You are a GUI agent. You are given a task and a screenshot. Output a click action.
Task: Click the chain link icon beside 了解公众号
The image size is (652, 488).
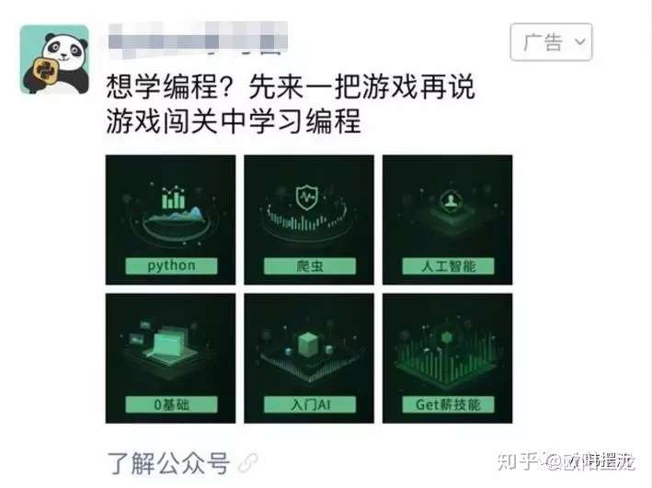pyautogui.click(x=247, y=463)
